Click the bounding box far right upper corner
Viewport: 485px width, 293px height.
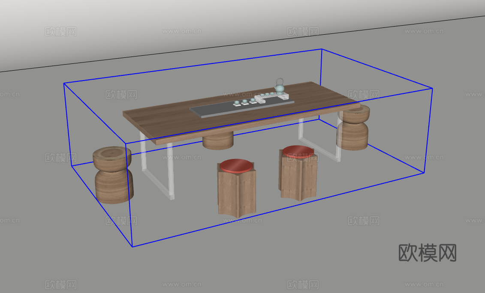[x=432, y=88]
